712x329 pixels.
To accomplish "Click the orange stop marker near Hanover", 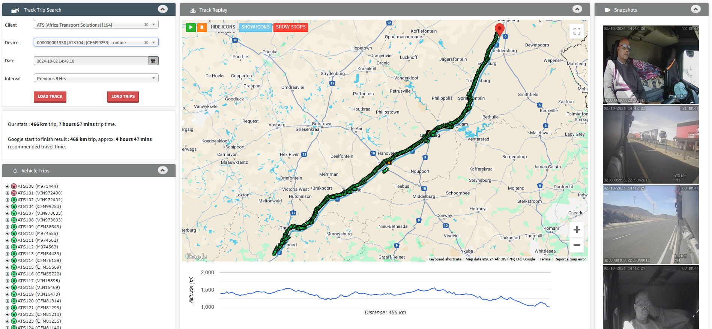I will coord(389,163).
